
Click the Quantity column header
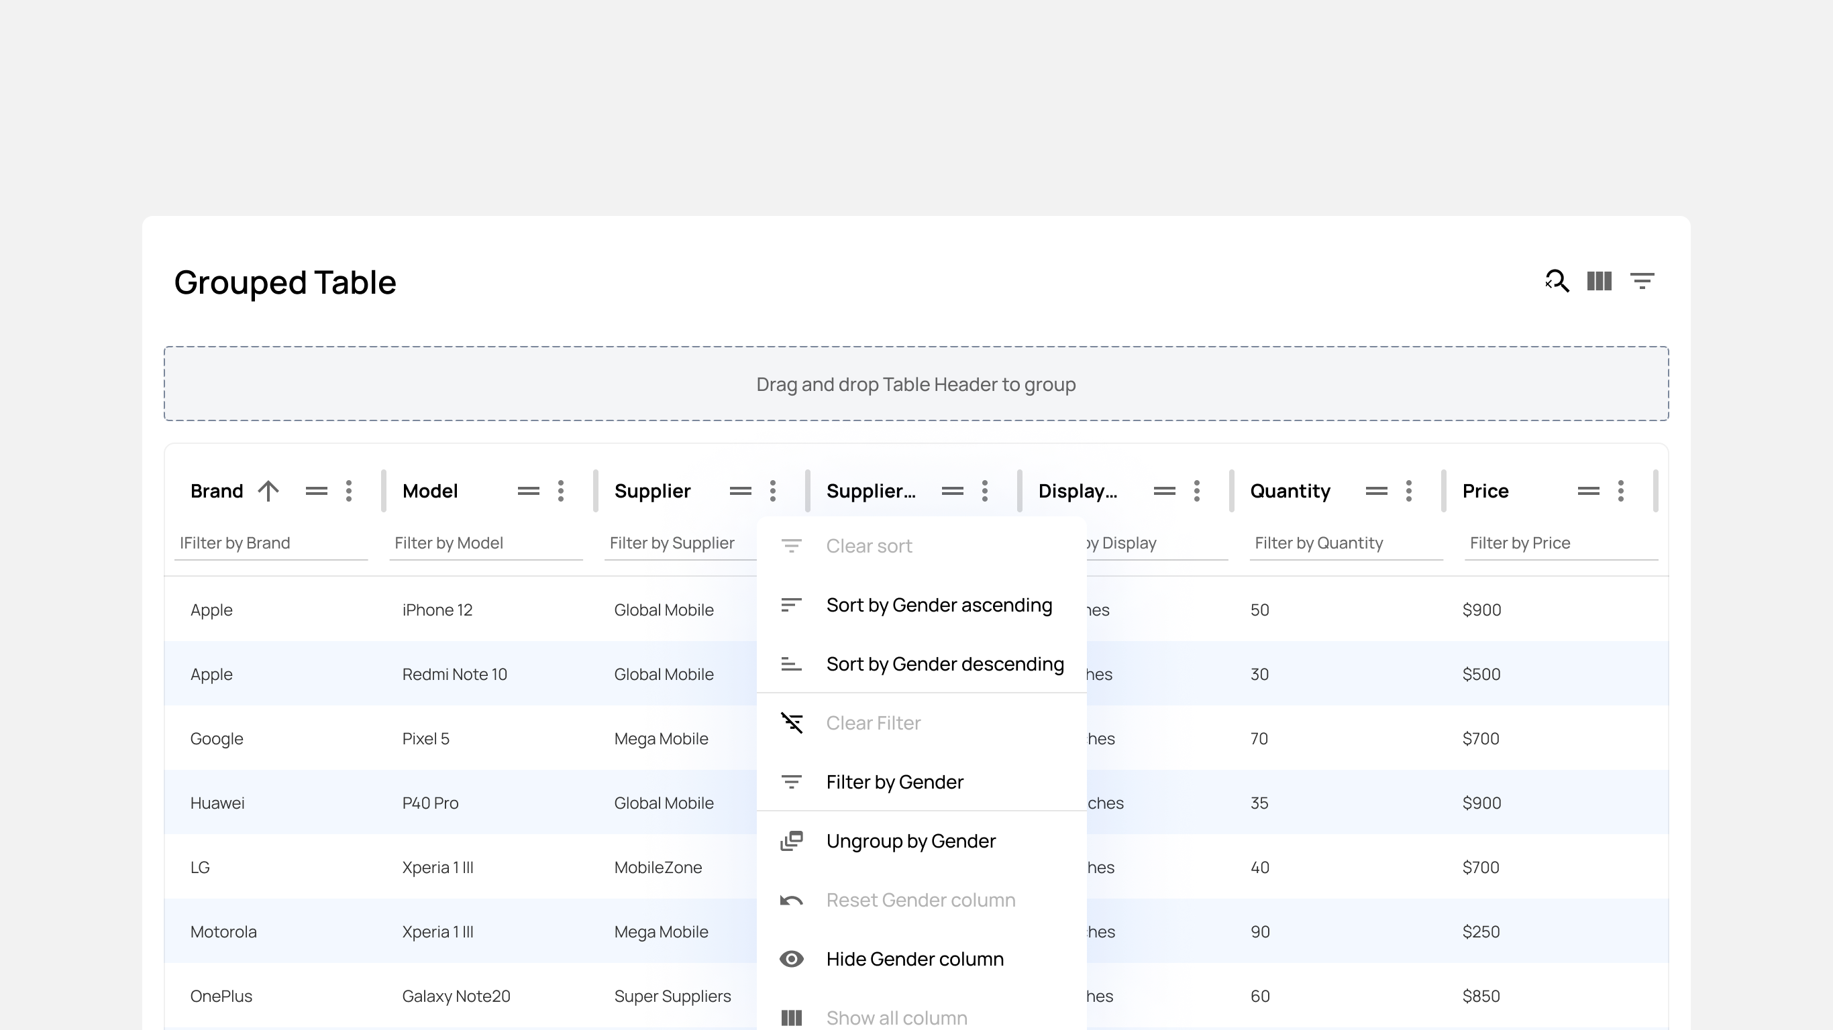coord(1290,492)
